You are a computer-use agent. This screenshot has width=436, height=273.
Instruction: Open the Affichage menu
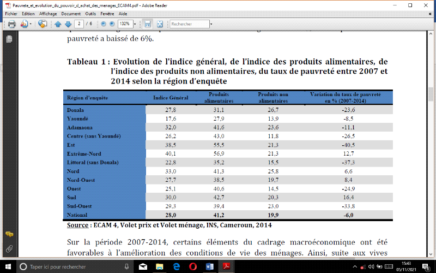coord(48,14)
